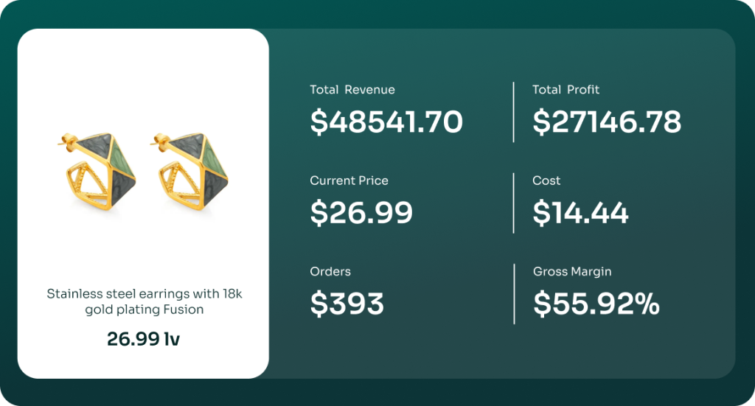The width and height of the screenshot is (755, 406).
Task: Open the Stainless steel earrings product title
Action: 145,301
